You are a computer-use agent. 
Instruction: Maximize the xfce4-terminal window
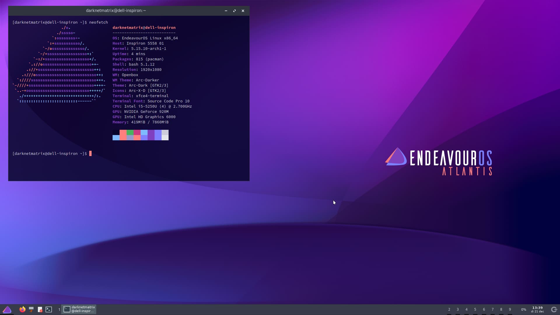pos(234,11)
